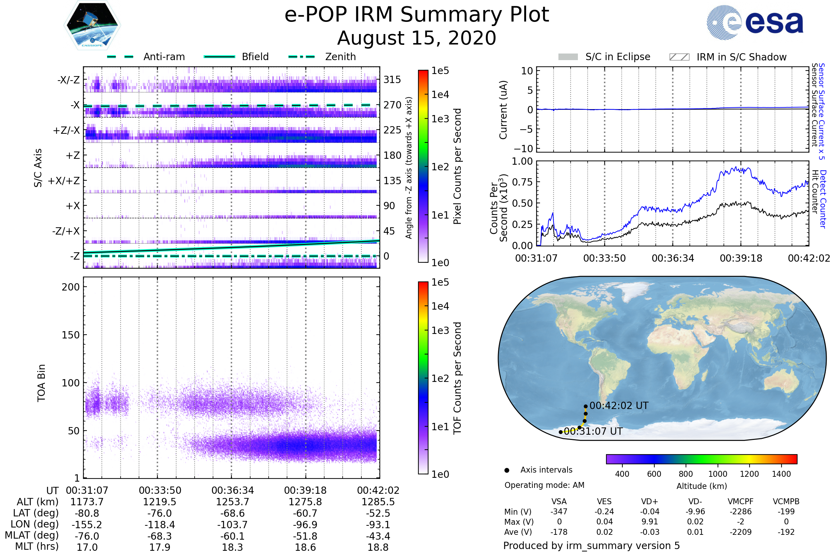Click the Pixel Counts per Second colorbar
This screenshot has height=556, width=834.
(423, 166)
